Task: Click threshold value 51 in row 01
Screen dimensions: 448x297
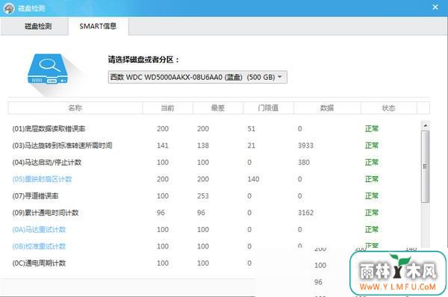Action: coord(252,129)
